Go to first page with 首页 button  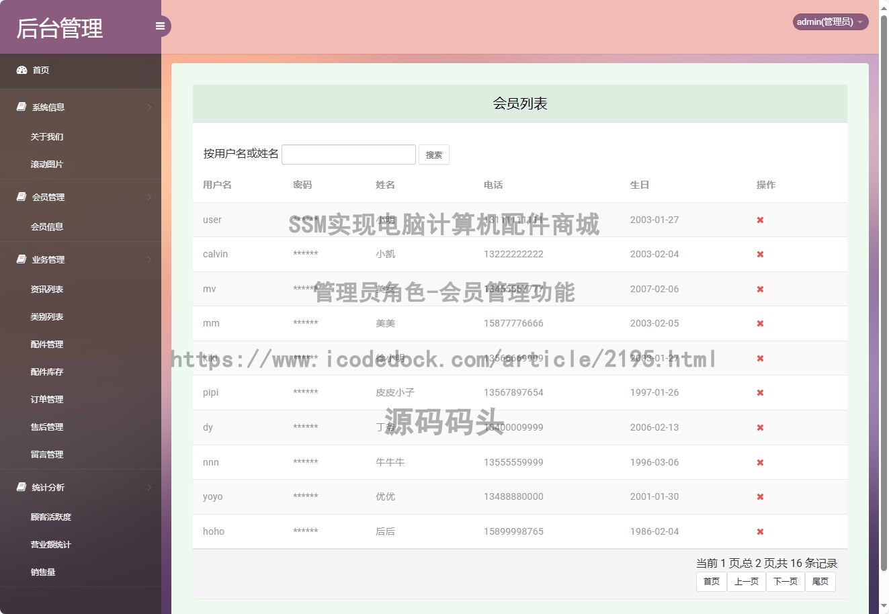pos(712,581)
